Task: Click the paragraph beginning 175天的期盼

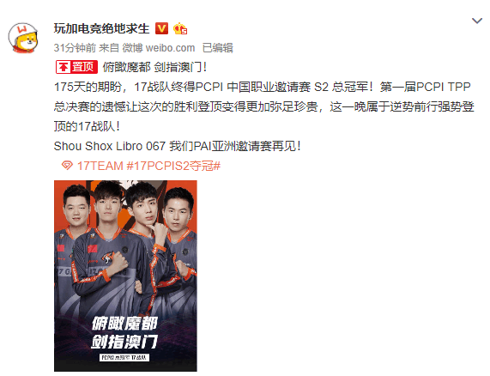Action: pyautogui.click(x=264, y=106)
